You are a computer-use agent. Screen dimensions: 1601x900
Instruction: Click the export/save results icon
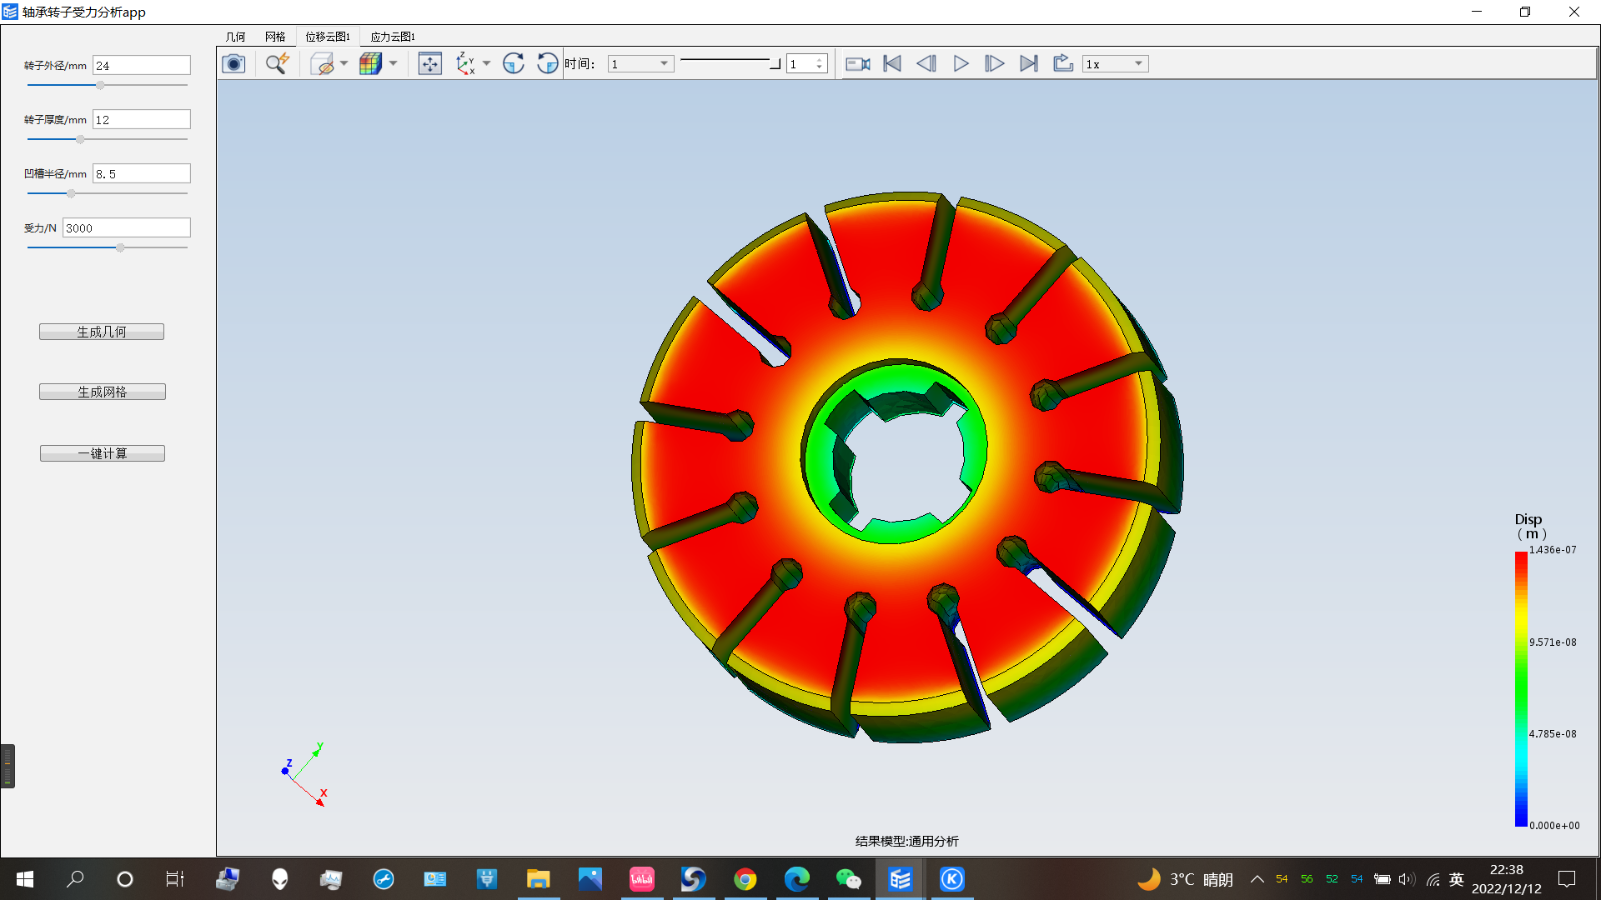click(1062, 63)
